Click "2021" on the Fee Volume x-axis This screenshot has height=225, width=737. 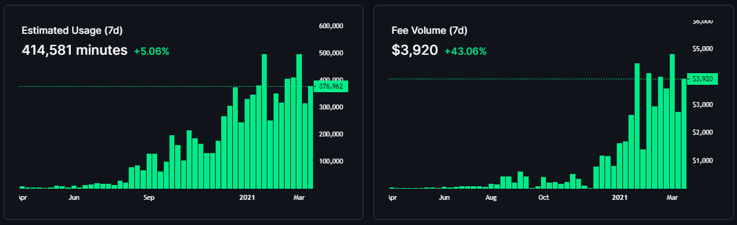pos(620,197)
